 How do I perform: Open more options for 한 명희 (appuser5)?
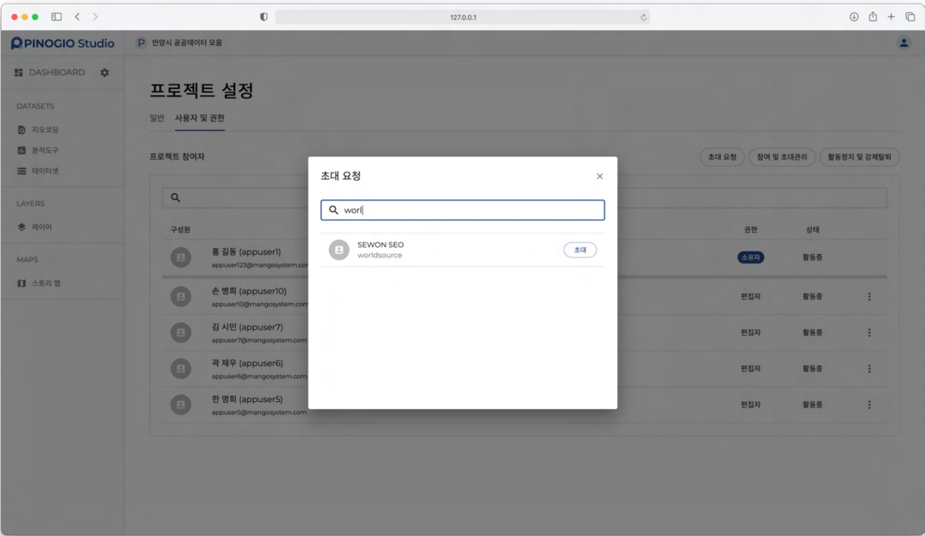(869, 405)
